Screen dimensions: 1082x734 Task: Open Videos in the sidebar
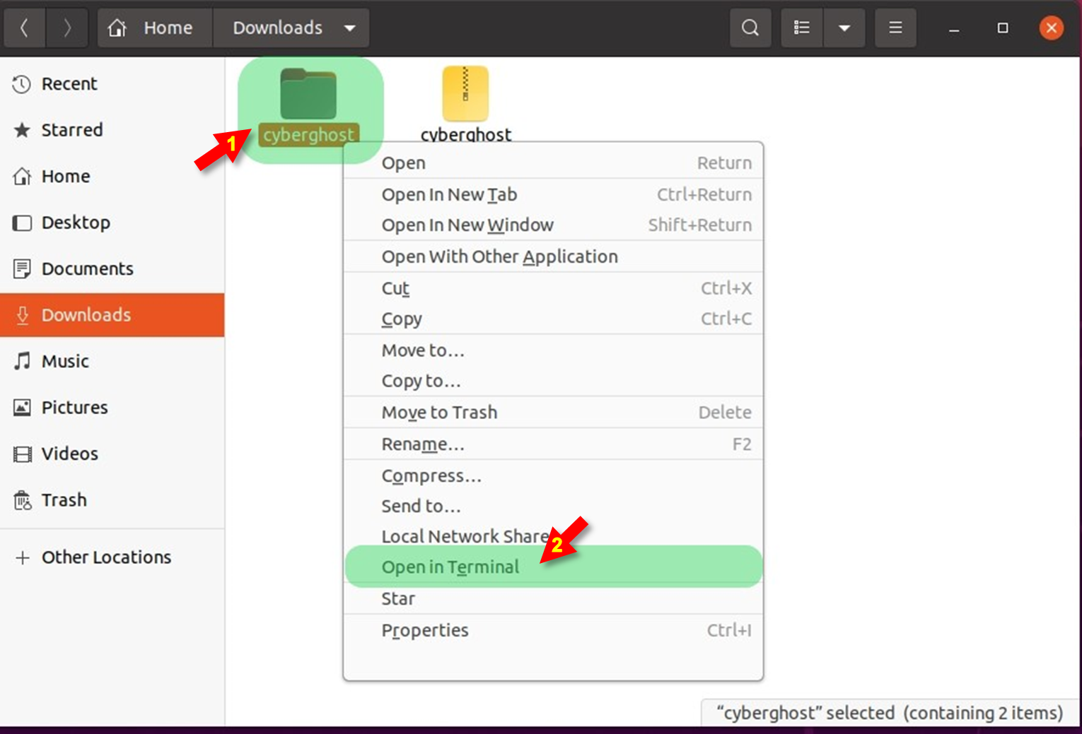click(112, 454)
